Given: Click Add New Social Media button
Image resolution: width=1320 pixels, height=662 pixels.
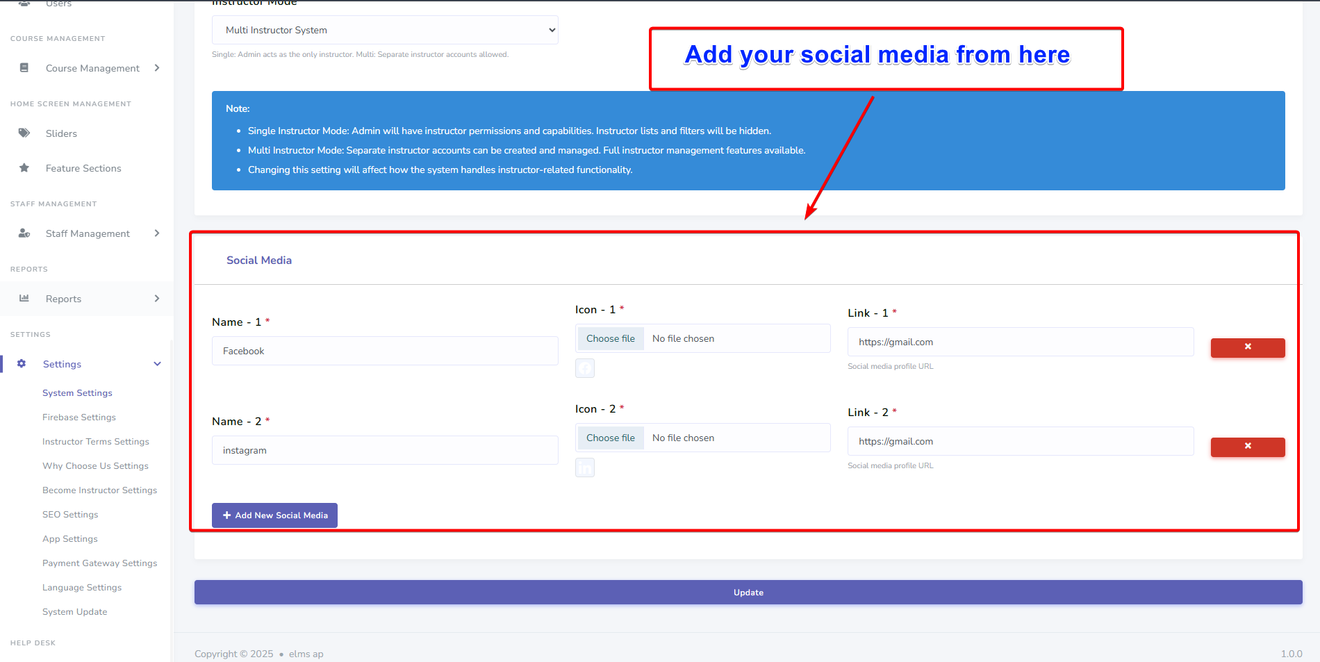Looking at the screenshot, I should [274, 515].
